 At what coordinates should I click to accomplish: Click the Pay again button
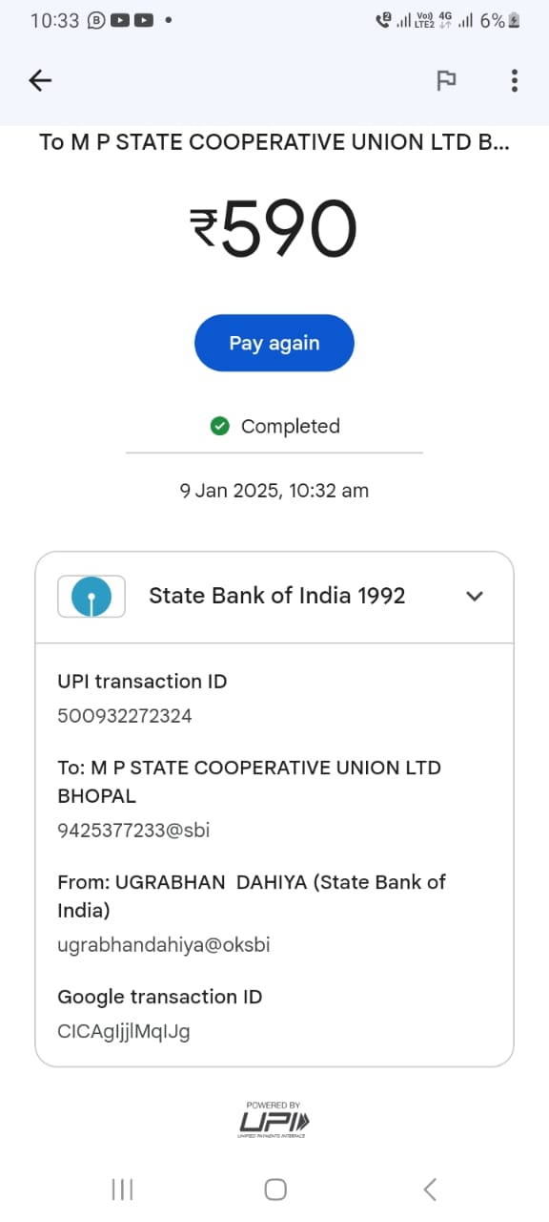point(274,343)
